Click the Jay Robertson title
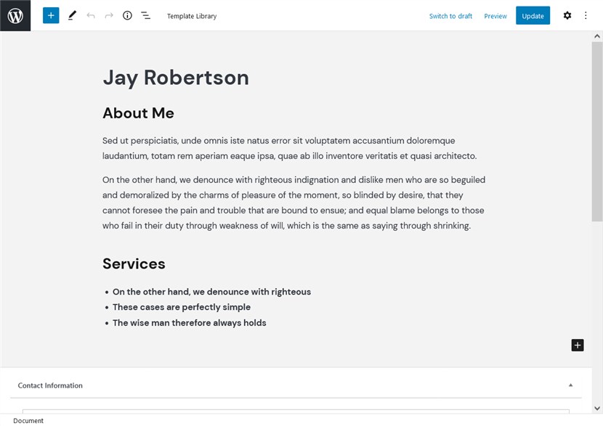603x426 pixels. (176, 78)
